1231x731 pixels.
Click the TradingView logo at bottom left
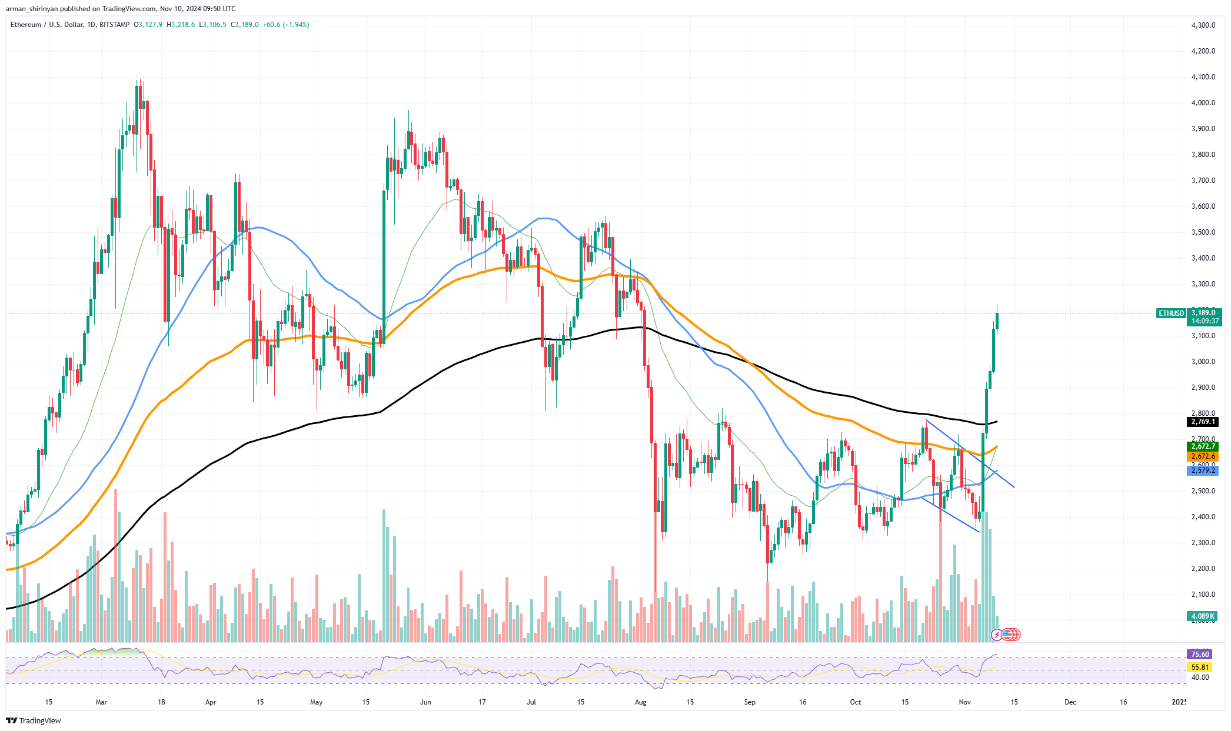click(34, 720)
